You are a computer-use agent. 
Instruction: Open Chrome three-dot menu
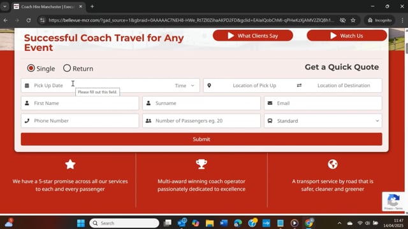pyautogui.click(x=402, y=20)
